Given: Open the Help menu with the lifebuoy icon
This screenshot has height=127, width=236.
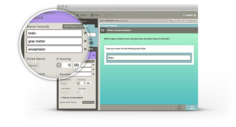Looking at the screenshot, I should coord(95,15).
